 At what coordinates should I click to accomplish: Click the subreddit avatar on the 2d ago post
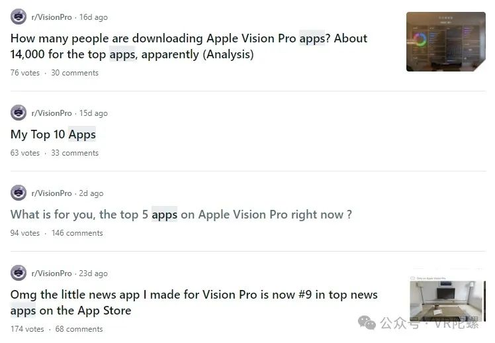coord(19,193)
